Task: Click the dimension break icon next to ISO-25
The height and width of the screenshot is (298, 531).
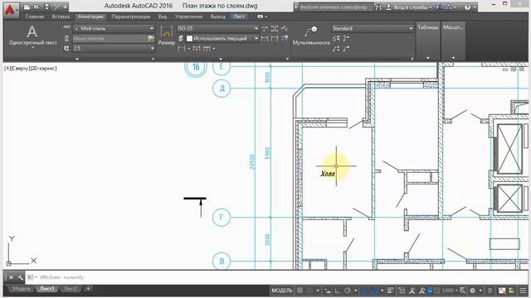Action: point(265,29)
